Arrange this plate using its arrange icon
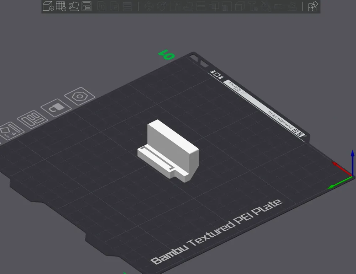The width and height of the screenshot is (356, 274). (x=33, y=119)
